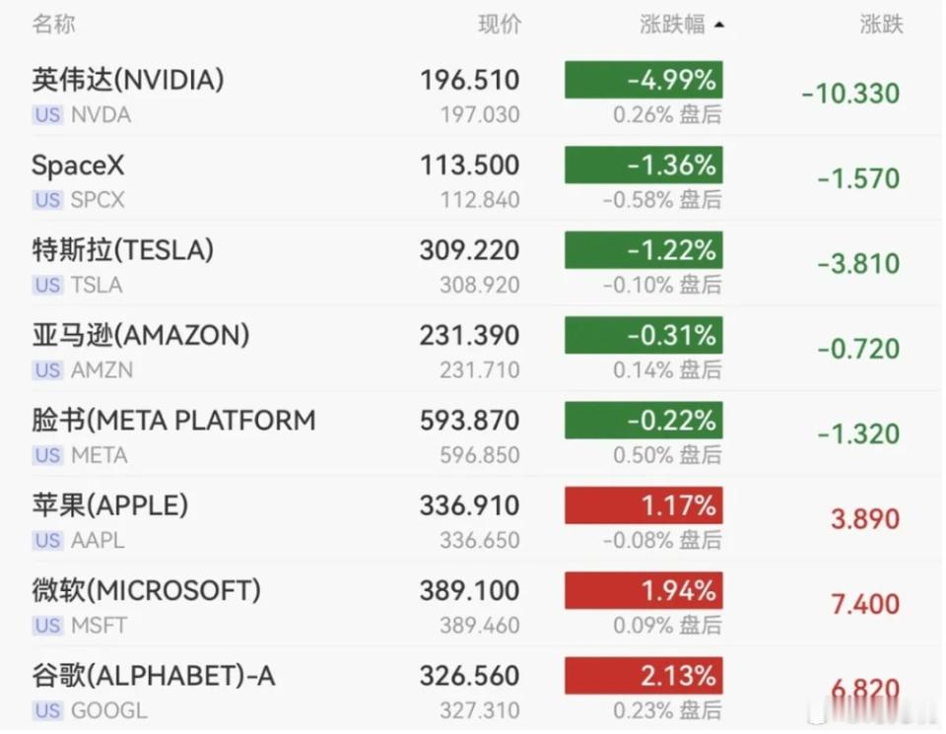Open the 脸书(META PLATFORM) row
This screenshot has width=946, height=734.
coord(471,434)
